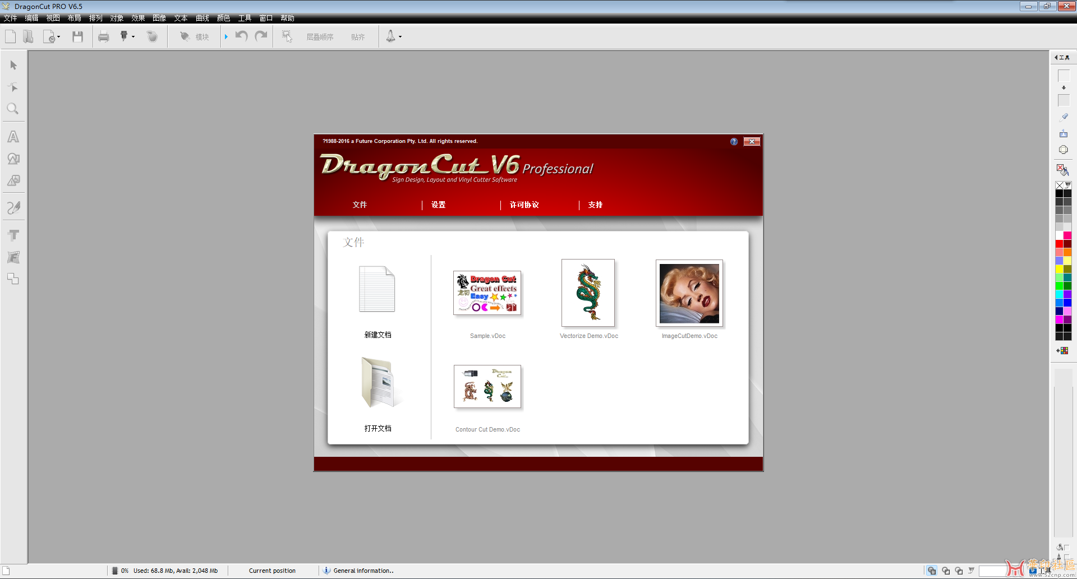This screenshot has height=579, width=1077.
Task: Select the overlapping squares weld tool
Action: [13, 279]
